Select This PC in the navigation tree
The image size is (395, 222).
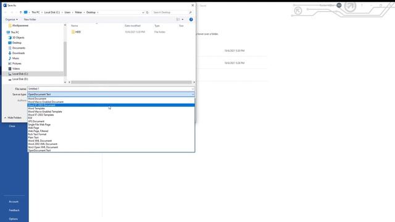click(15, 33)
